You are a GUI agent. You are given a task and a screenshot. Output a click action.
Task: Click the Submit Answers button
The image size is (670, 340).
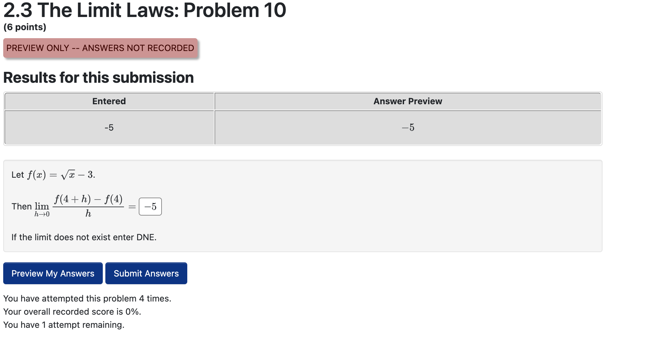click(146, 273)
